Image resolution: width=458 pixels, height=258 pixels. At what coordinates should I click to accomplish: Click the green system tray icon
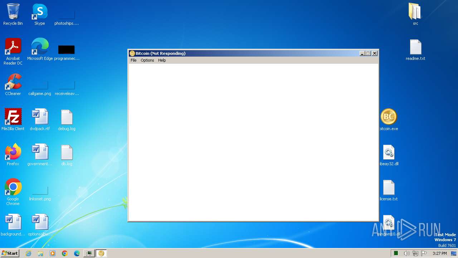[x=396, y=253]
